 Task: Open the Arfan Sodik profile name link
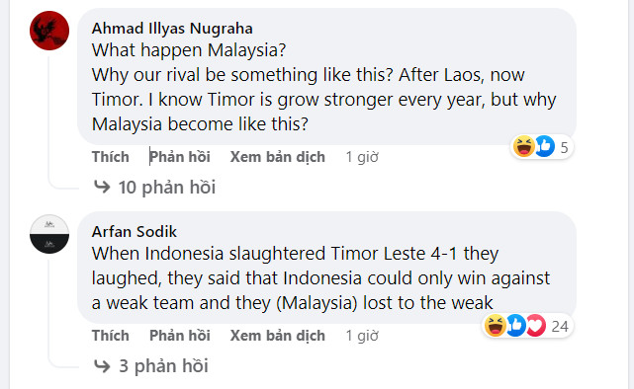point(135,232)
